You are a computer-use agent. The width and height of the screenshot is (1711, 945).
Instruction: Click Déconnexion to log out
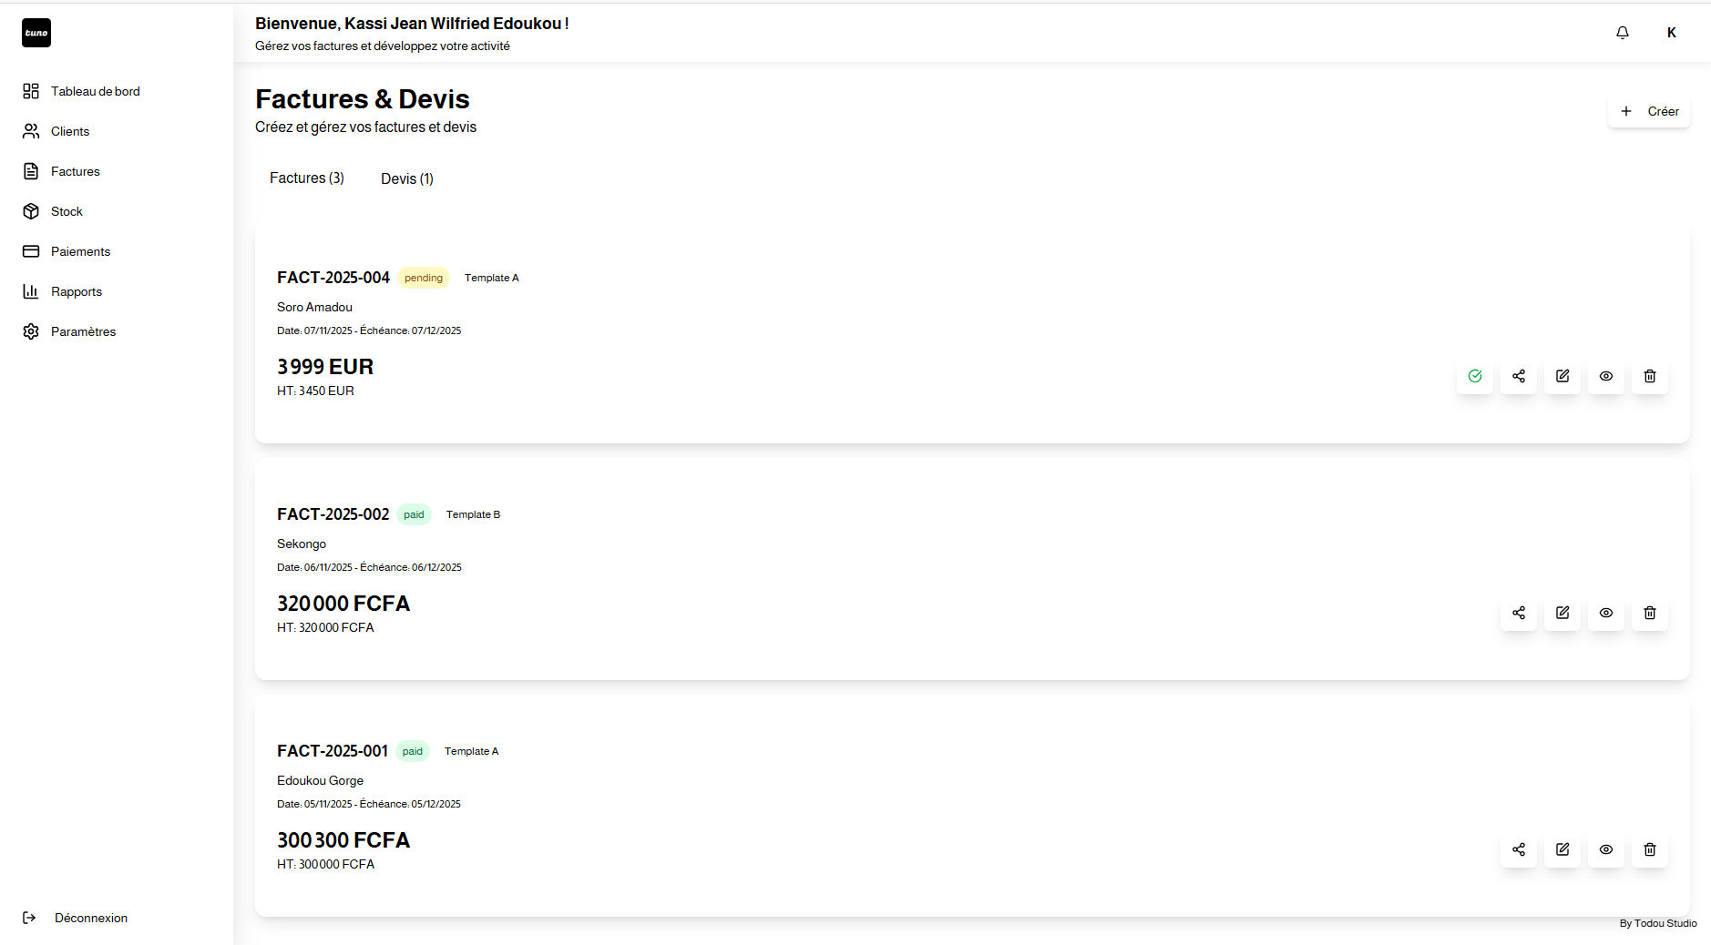pos(90,918)
